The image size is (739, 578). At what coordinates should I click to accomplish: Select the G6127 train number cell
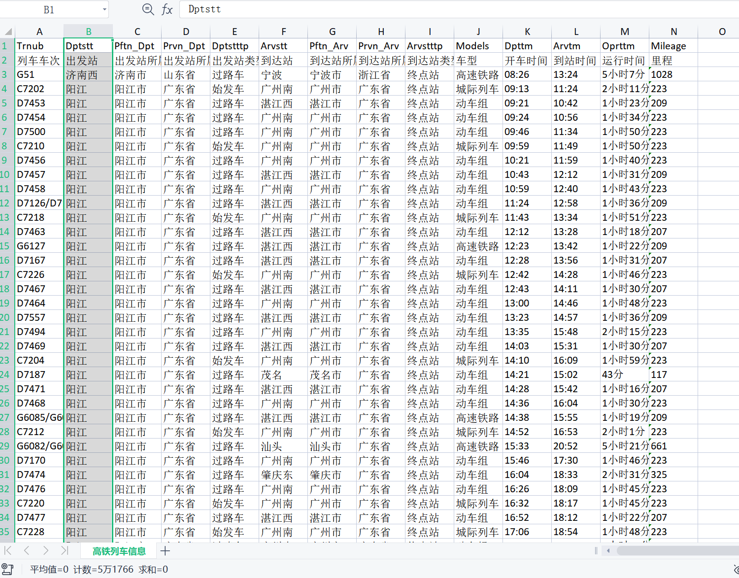coord(39,246)
